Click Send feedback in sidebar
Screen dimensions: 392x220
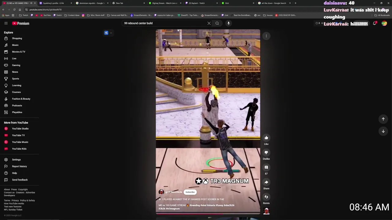[x=20, y=180]
